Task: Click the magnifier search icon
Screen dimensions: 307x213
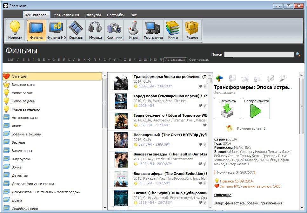Action: (x=298, y=54)
